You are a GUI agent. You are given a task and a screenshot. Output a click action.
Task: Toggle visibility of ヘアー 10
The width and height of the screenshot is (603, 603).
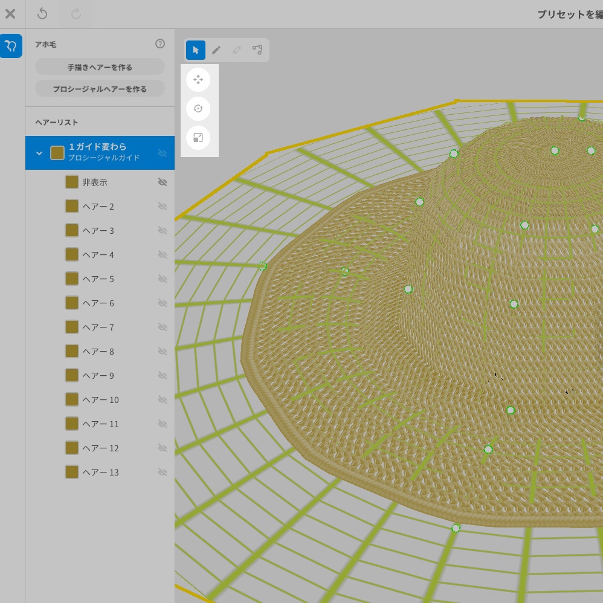[x=163, y=399]
